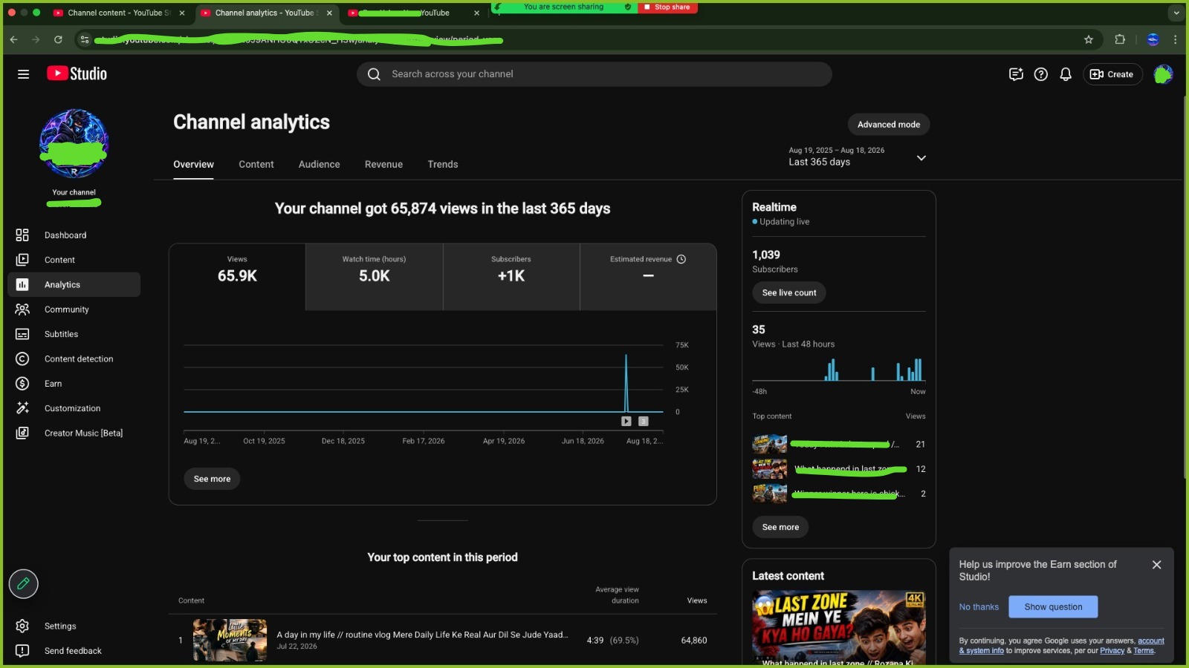The image size is (1189, 668).
Task: Click the channel profile picture in sidebar
Action: coord(74,143)
